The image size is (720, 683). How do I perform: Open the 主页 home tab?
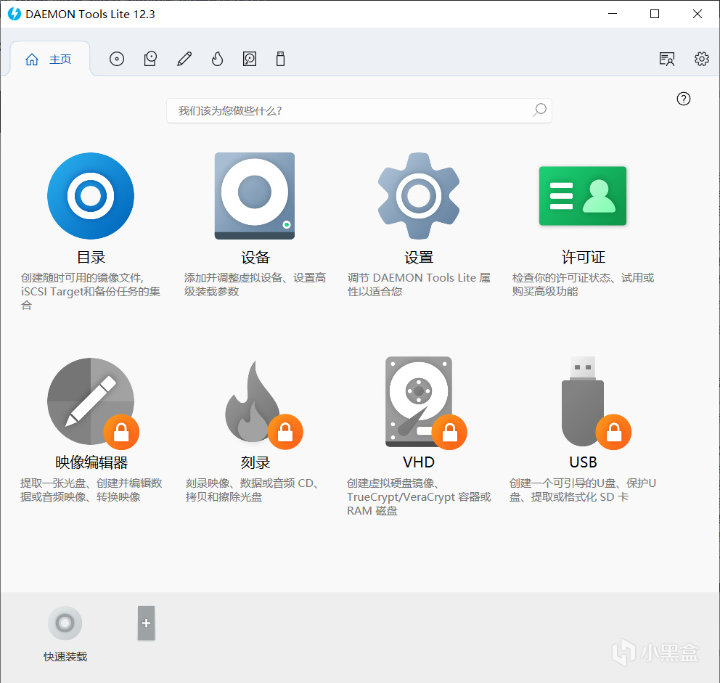click(49, 59)
